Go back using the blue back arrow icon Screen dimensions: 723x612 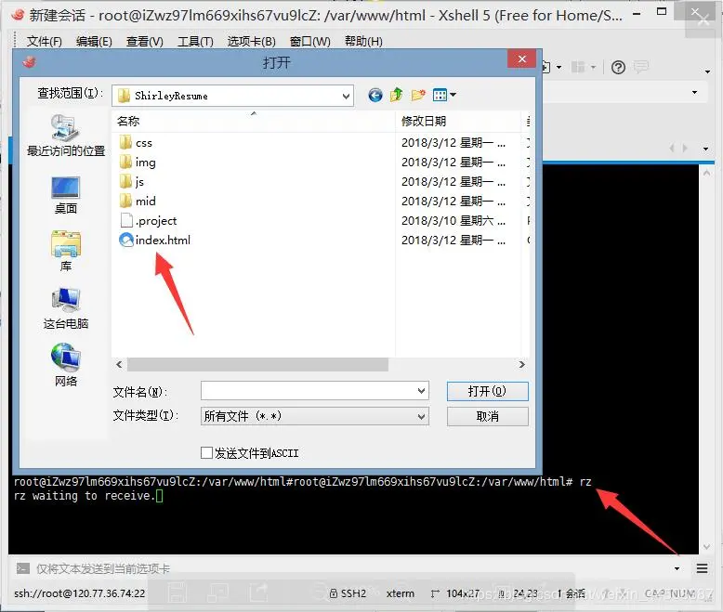point(375,96)
